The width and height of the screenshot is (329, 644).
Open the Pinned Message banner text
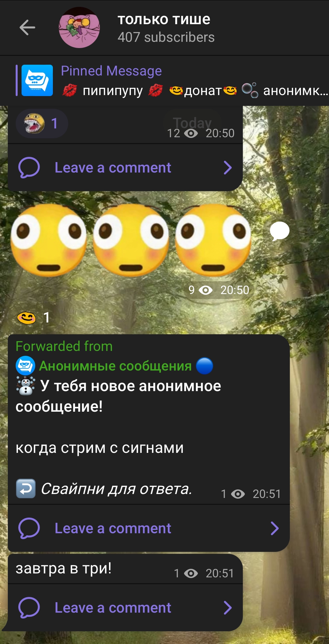[111, 71]
